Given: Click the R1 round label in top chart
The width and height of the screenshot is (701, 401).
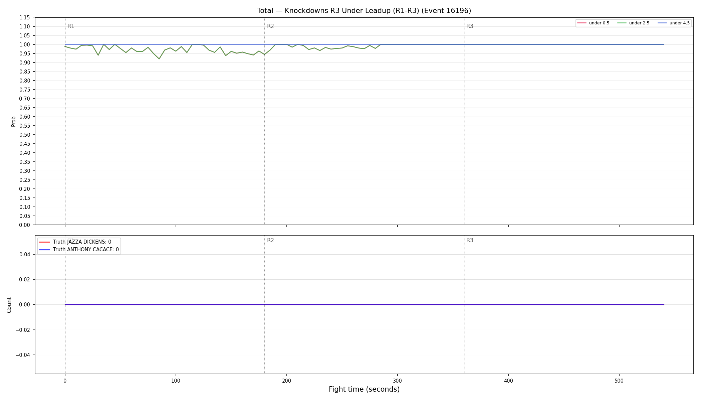Looking at the screenshot, I should [71, 26].
